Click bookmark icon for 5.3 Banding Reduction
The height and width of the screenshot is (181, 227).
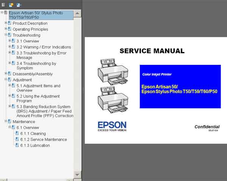(13, 106)
